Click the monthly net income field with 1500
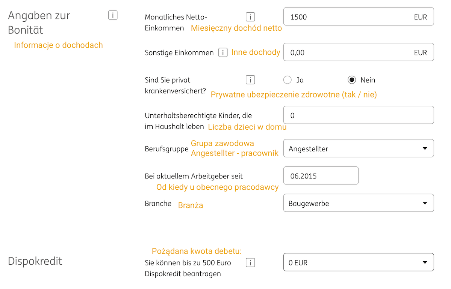The height and width of the screenshot is (289, 451). 359,17
